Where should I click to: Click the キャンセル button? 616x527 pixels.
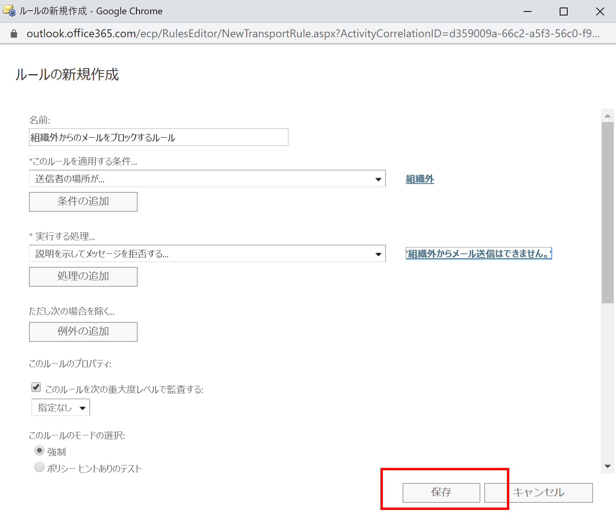[x=539, y=493]
